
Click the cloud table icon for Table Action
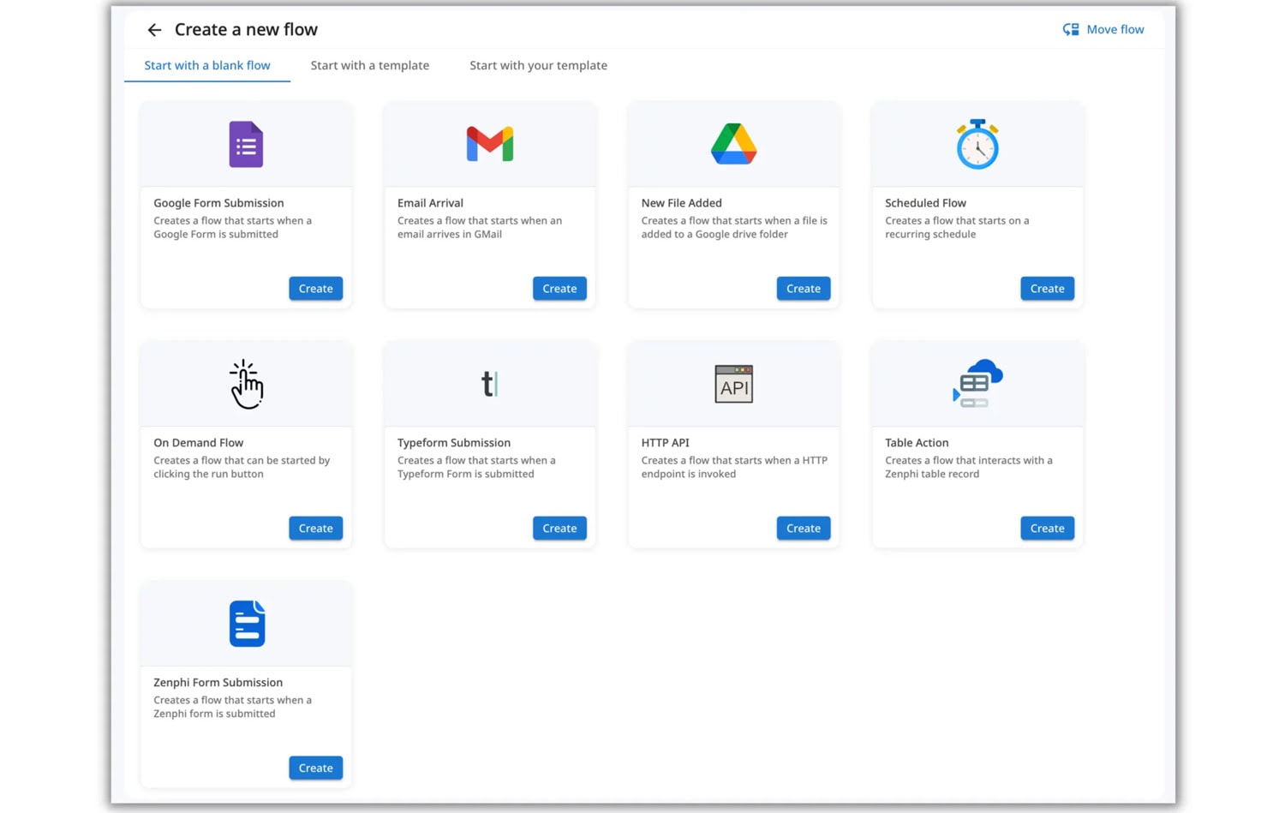tap(977, 383)
